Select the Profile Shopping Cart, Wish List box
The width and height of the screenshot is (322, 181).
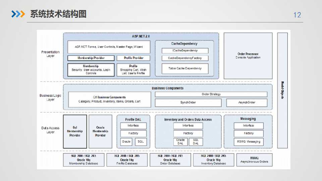pos(133,70)
